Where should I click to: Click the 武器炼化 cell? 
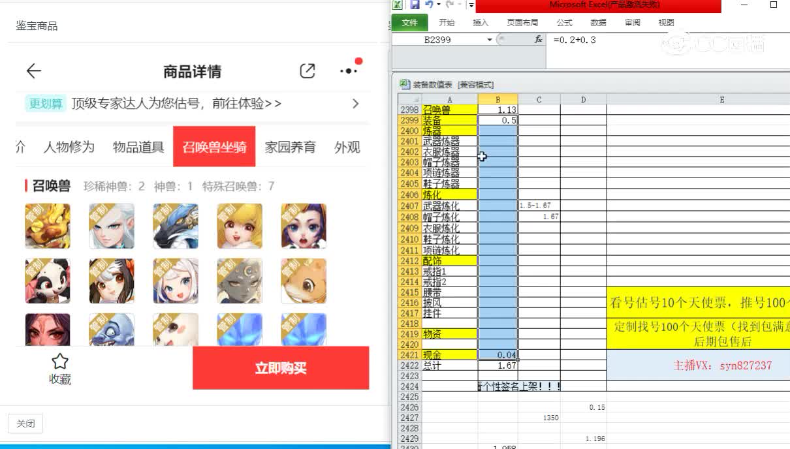point(450,206)
